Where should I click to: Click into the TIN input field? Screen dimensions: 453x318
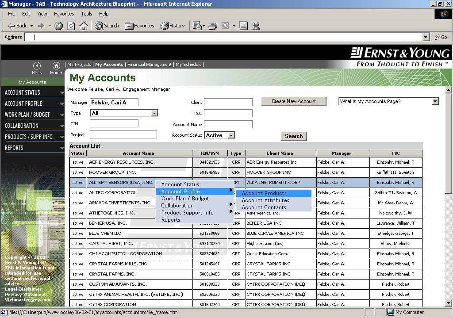pyautogui.click(x=114, y=124)
